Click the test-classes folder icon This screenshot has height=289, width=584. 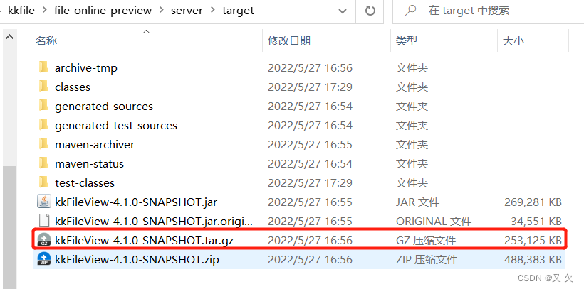pos(43,182)
